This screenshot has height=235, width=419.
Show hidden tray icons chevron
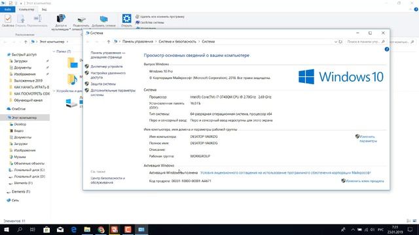[x=353, y=229]
